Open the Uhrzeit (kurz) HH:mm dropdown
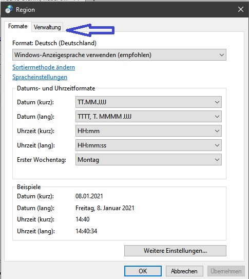The width and height of the screenshot is (249, 279). (x=148, y=131)
